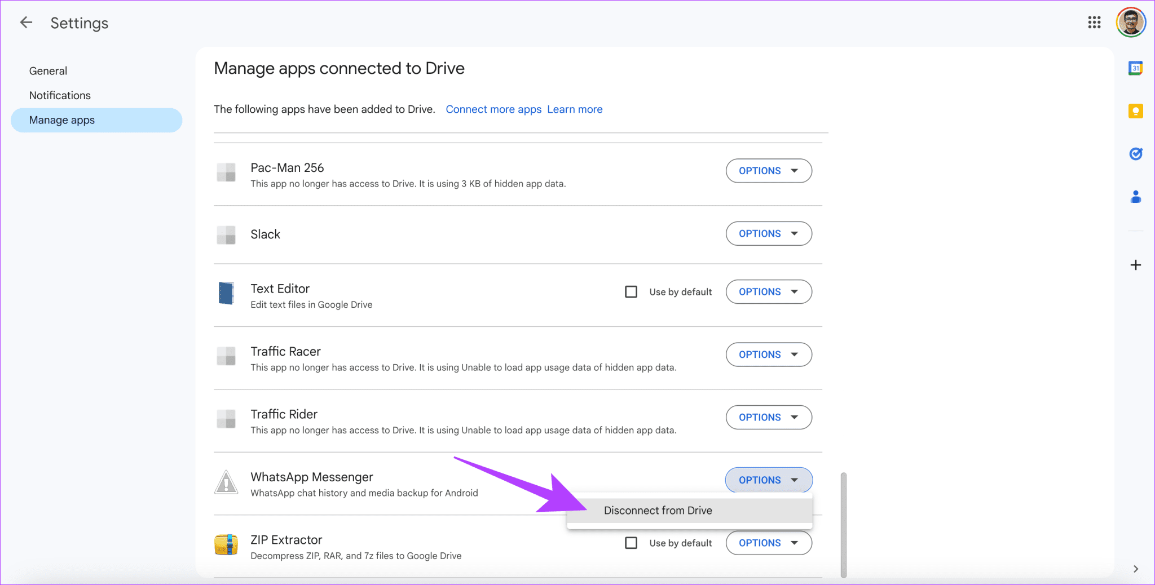The image size is (1155, 585).
Task: Click WhatsApp chat history backup description
Action: point(364,493)
